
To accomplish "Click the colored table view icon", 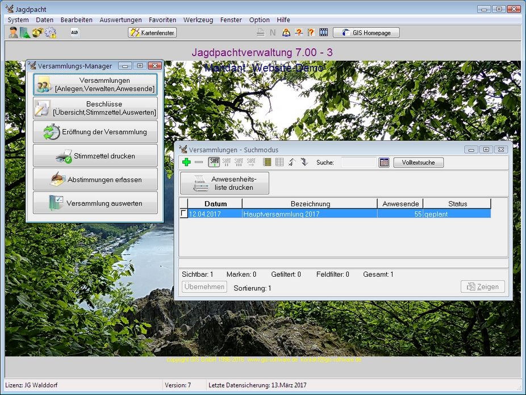I will tap(267, 163).
